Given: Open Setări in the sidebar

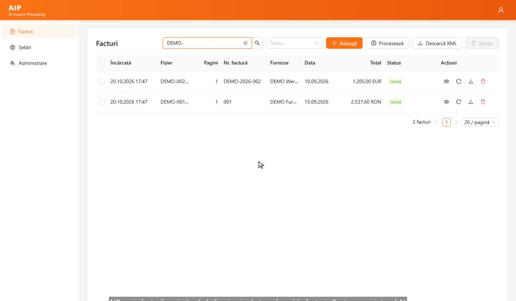Looking at the screenshot, I should click(x=39, y=47).
